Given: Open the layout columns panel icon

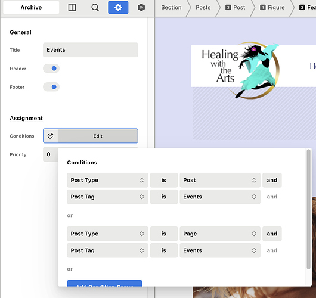Looking at the screenshot, I should coord(72,8).
